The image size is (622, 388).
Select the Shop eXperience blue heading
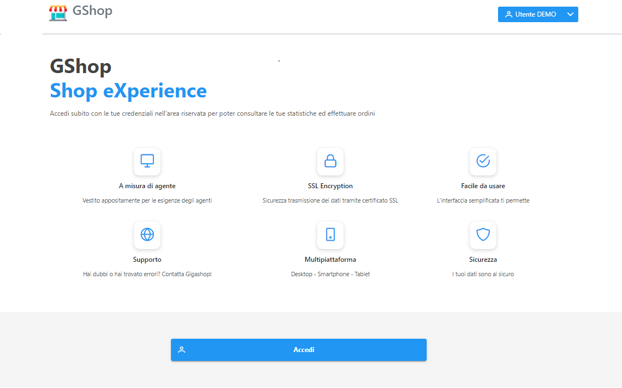[x=128, y=91]
